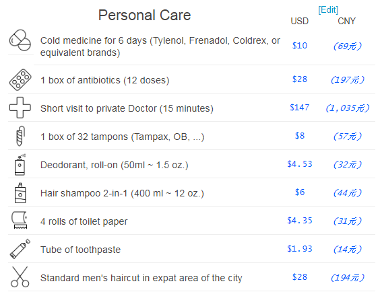Click the toothpaste tube icon
380x294 pixels.
point(20,249)
